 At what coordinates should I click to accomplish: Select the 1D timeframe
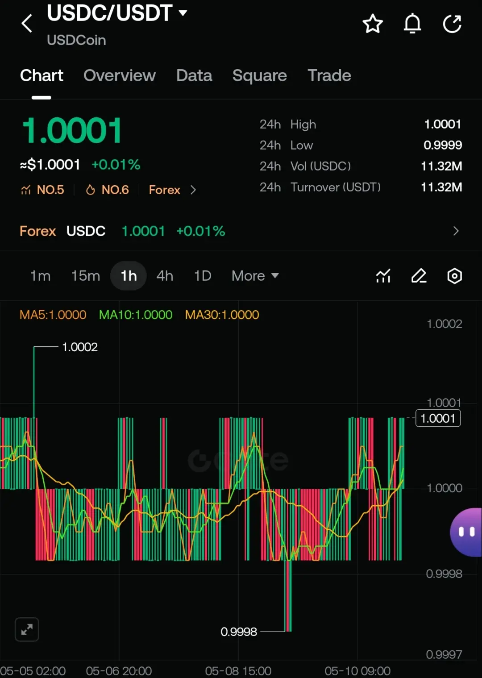[x=203, y=276]
